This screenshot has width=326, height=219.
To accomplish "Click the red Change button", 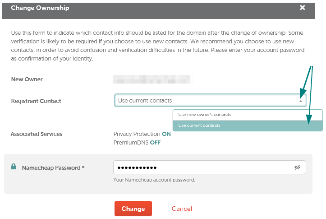I will [x=133, y=209].
